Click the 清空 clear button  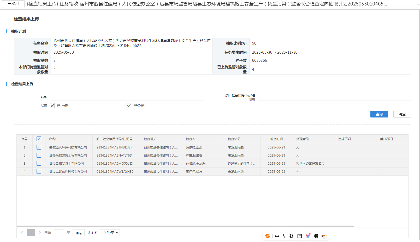(402, 114)
